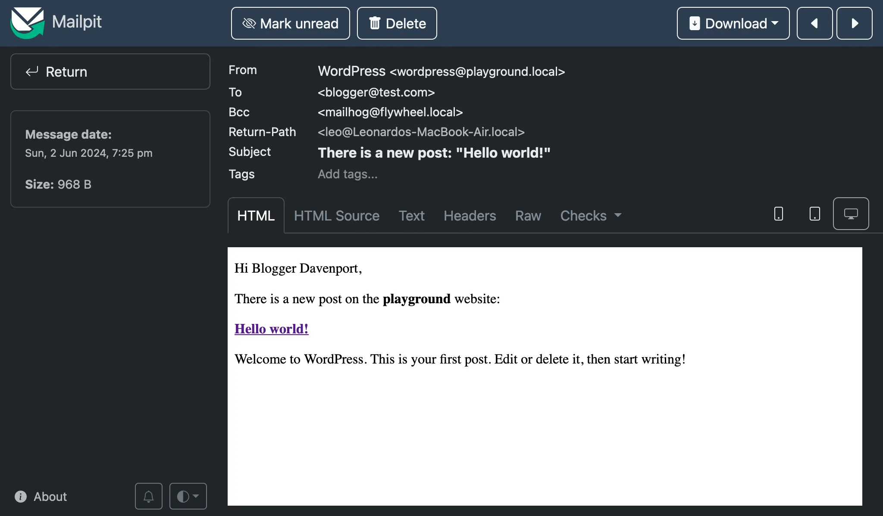
Task: Switch to HTML Source tab
Action: point(337,216)
